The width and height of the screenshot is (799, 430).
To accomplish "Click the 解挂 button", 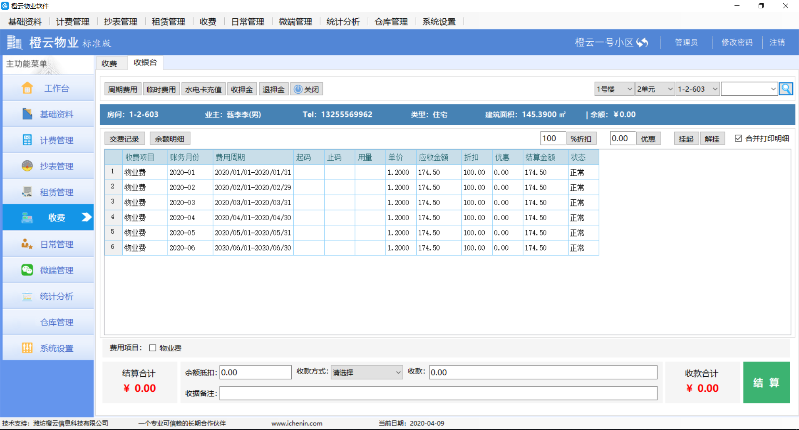I will (712, 139).
